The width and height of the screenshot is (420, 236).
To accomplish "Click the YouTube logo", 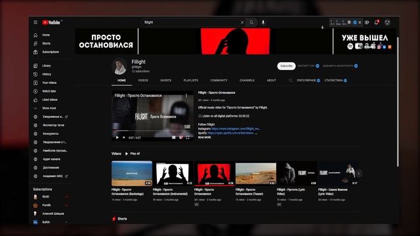I will click(51, 22).
